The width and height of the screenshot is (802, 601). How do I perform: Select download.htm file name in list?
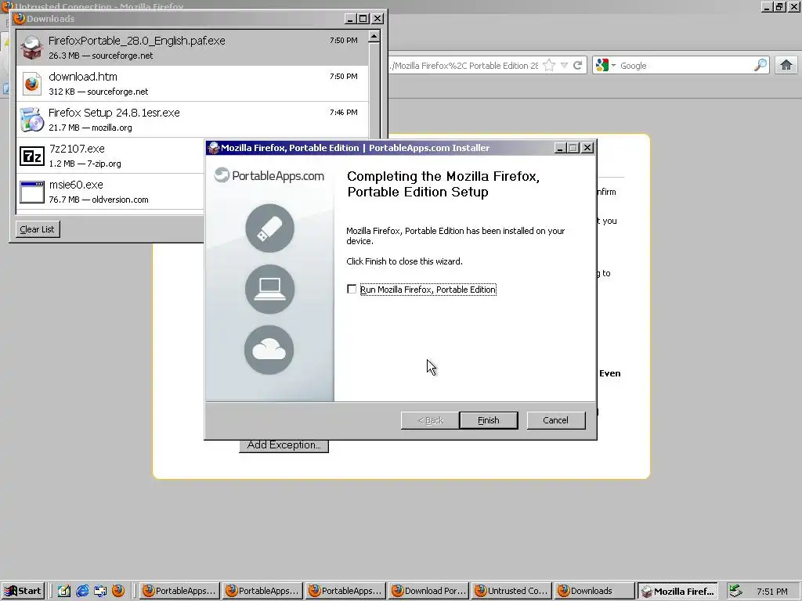click(x=83, y=77)
